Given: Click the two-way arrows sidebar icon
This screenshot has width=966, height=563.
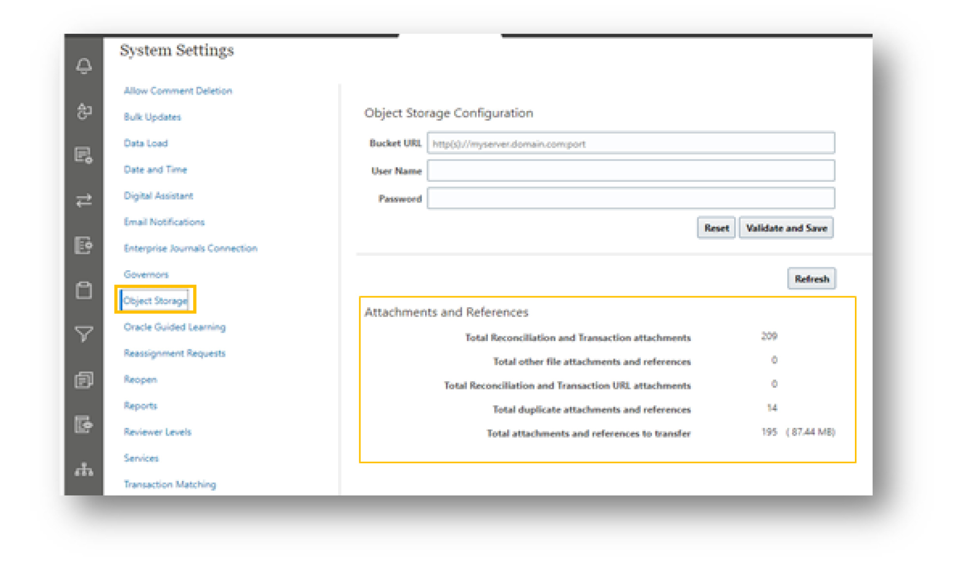Looking at the screenshot, I should [84, 200].
